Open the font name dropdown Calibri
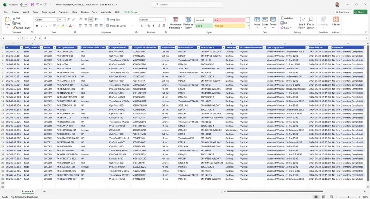This screenshot has height=199, width=370. 56,20
